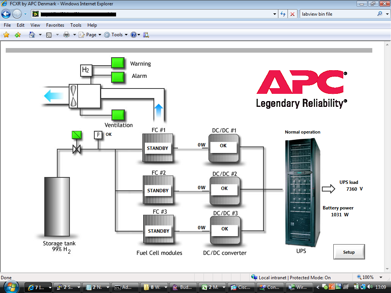Click the DC/DC #3 OK converter
391x293 pixels.
coord(225,230)
